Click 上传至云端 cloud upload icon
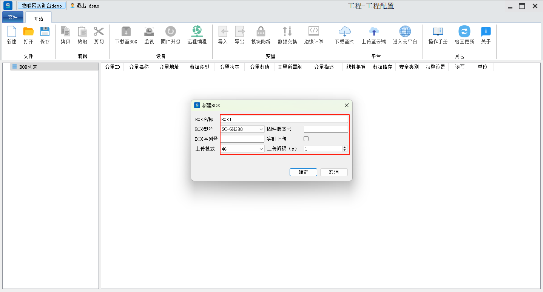The width and height of the screenshot is (543, 292). pos(373,32)
